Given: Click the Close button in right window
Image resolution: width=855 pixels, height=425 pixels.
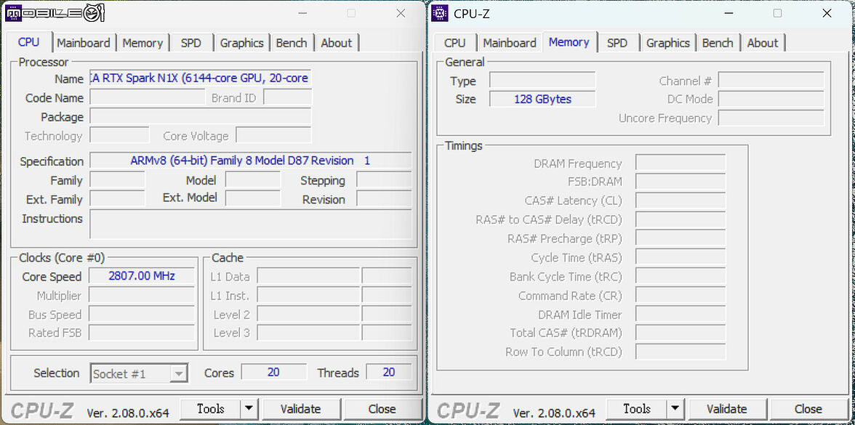Looking at the screenshot, I should (x=808, y=408).
